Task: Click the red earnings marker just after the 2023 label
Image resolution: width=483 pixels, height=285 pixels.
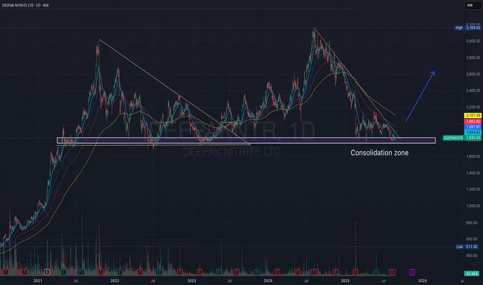Action: (200, 272)
